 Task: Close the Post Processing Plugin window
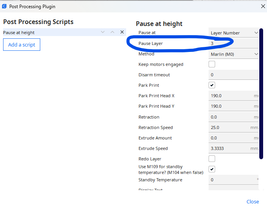(x=263, y=6)
